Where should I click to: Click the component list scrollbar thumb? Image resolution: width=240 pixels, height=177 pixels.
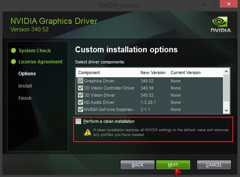coord(226,88)
